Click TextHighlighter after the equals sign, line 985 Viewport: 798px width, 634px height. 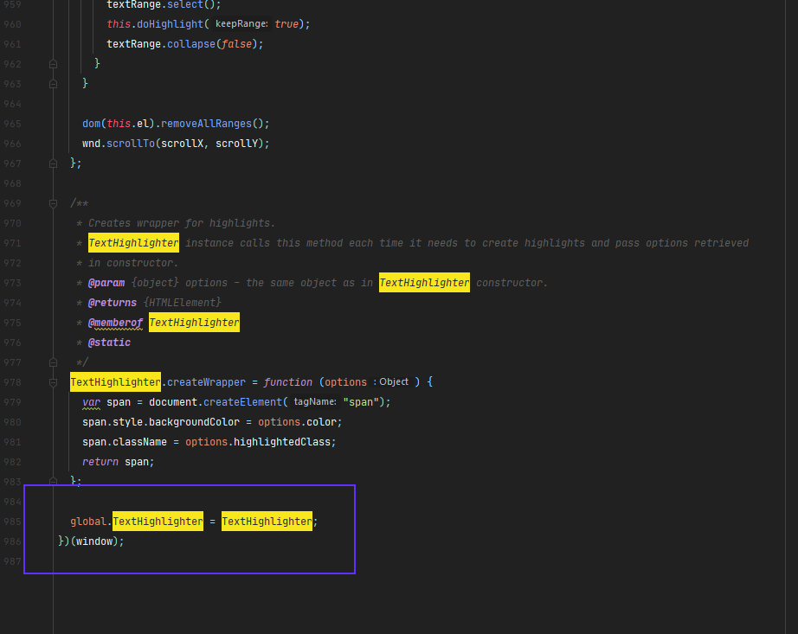point(267,522)
